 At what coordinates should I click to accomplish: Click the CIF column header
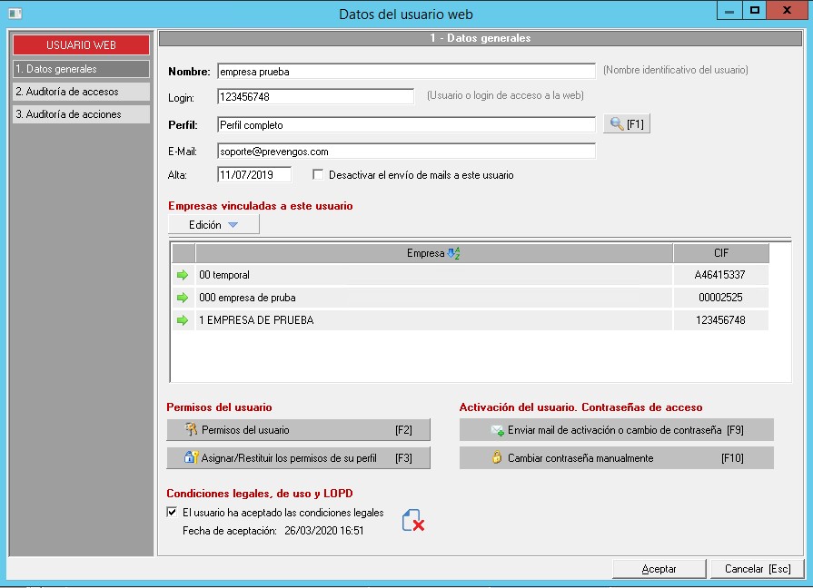pyautogui.click(x=720, y=253)
